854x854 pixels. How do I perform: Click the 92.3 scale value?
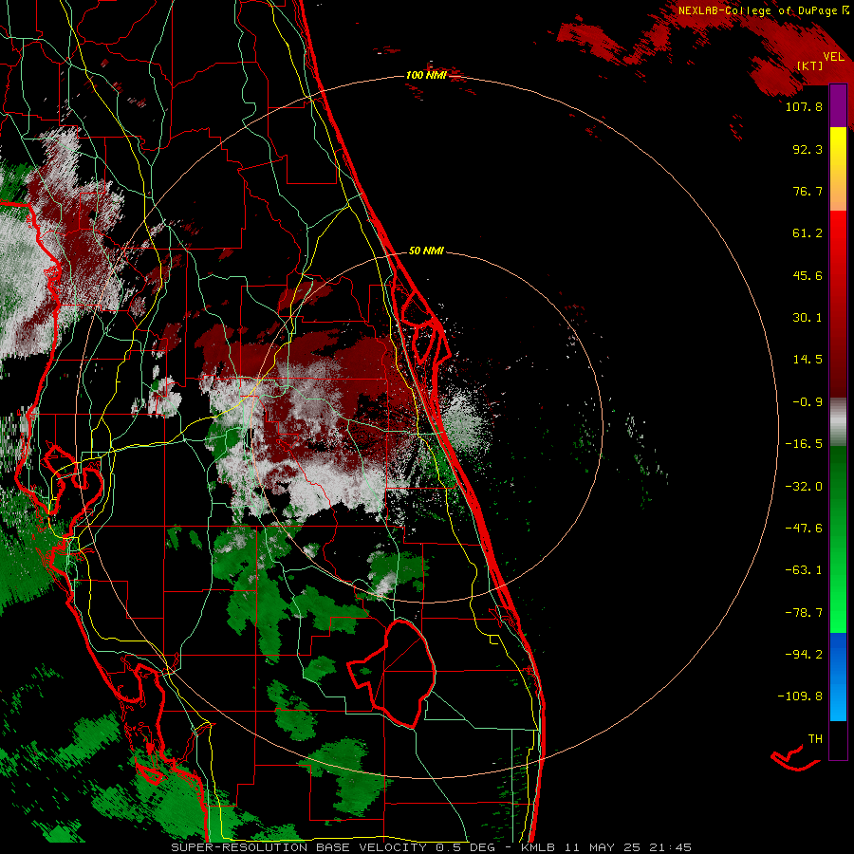(808, 149)
